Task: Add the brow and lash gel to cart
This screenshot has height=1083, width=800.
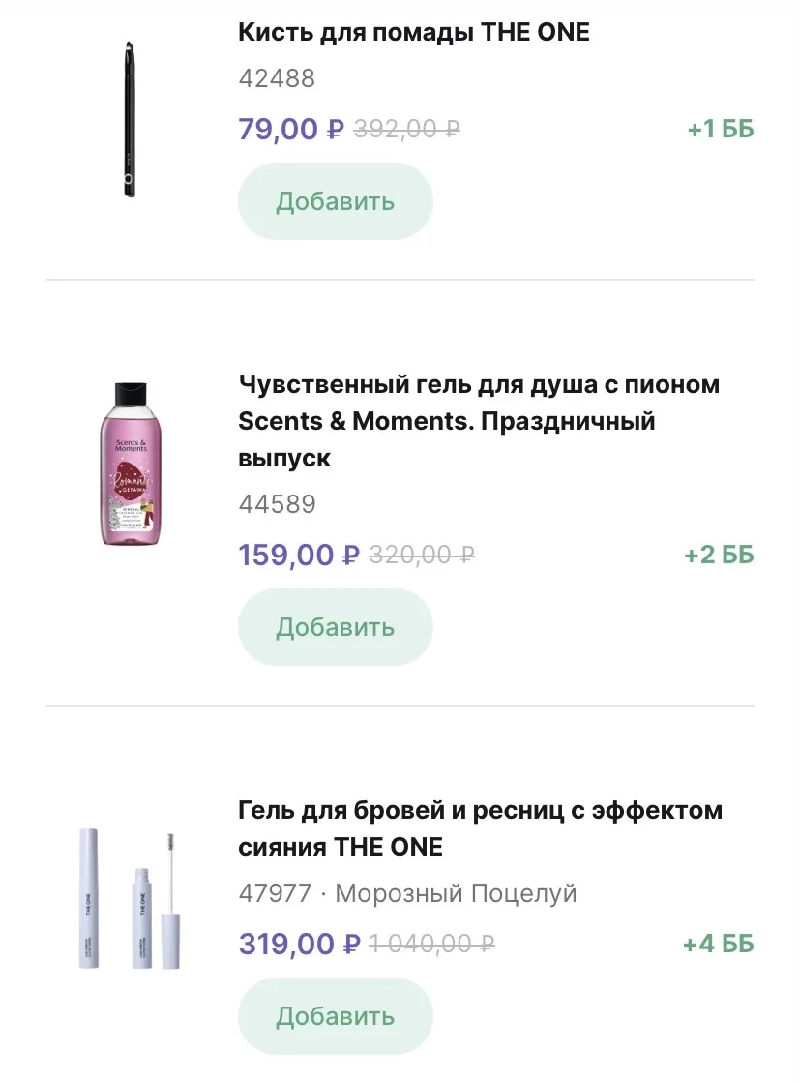Action: [335, 1016]
